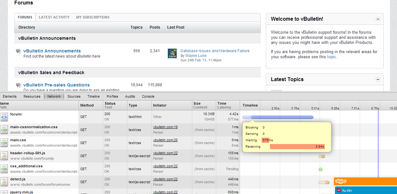397x194 pixels.
Task: Open the Elements panel in DevTools
Action: point(10,96)
